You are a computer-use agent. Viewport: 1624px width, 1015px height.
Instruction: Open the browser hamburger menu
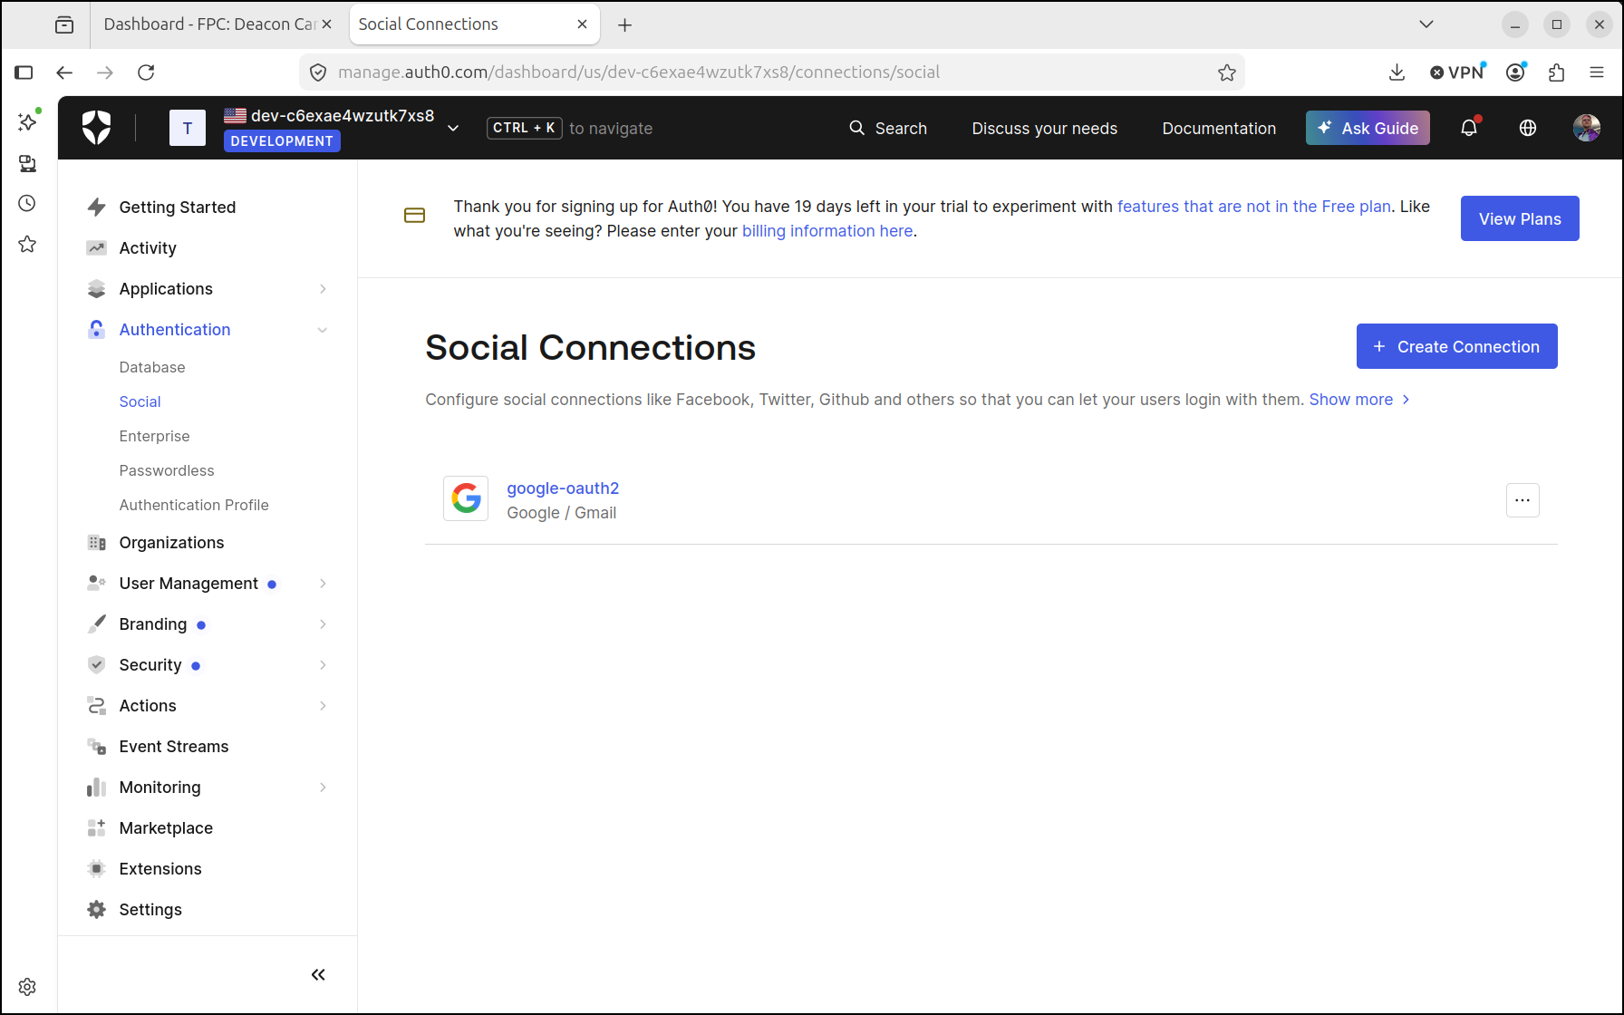pos(1597,72)
